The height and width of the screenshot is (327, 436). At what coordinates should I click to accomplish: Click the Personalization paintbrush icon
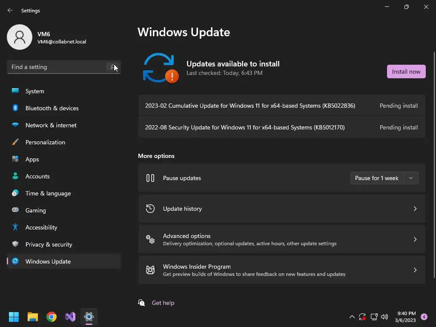[15, 142]
